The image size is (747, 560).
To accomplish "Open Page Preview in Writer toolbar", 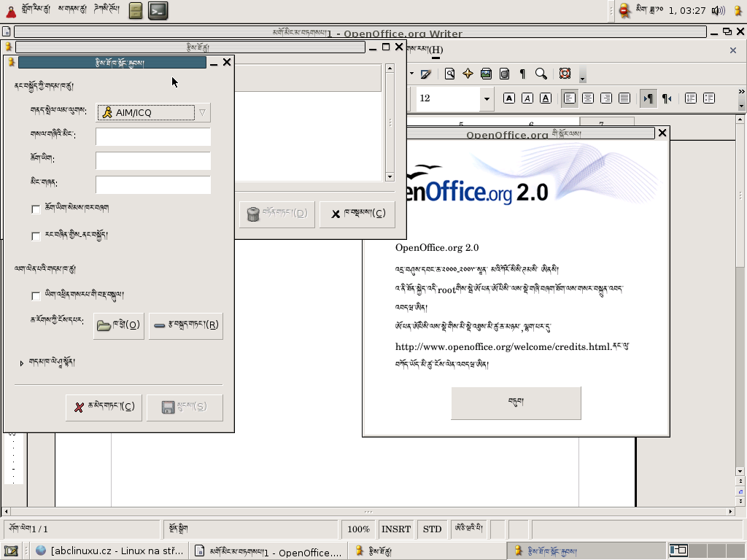I will click(x=449, y=74).
